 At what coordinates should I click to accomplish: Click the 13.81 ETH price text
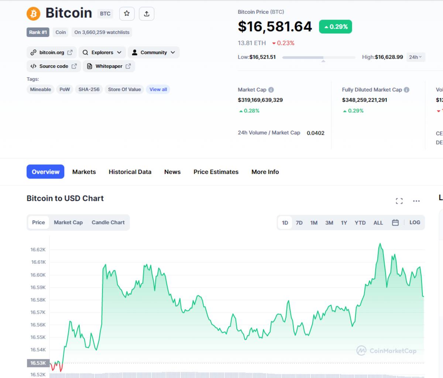click(252, 43)
